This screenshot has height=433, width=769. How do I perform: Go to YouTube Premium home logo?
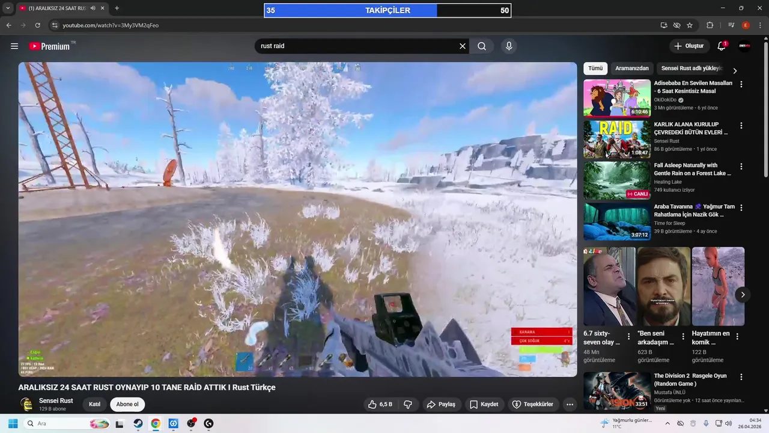point(50,46)
